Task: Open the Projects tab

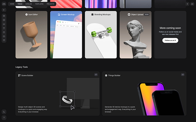Action: pos(50,4)
